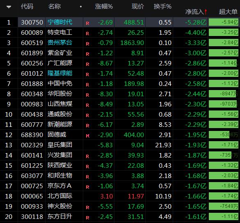Viewport: 240px width, 223px height.
Task: Select the row with code 000065
Action: [120, 196]
